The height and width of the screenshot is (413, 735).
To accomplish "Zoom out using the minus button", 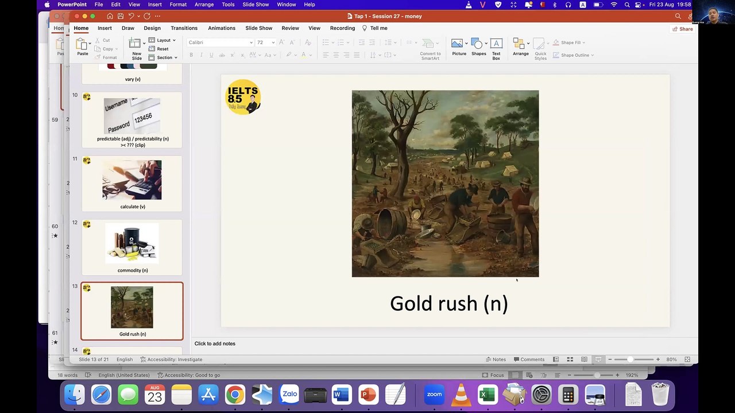I will (610, 360).
